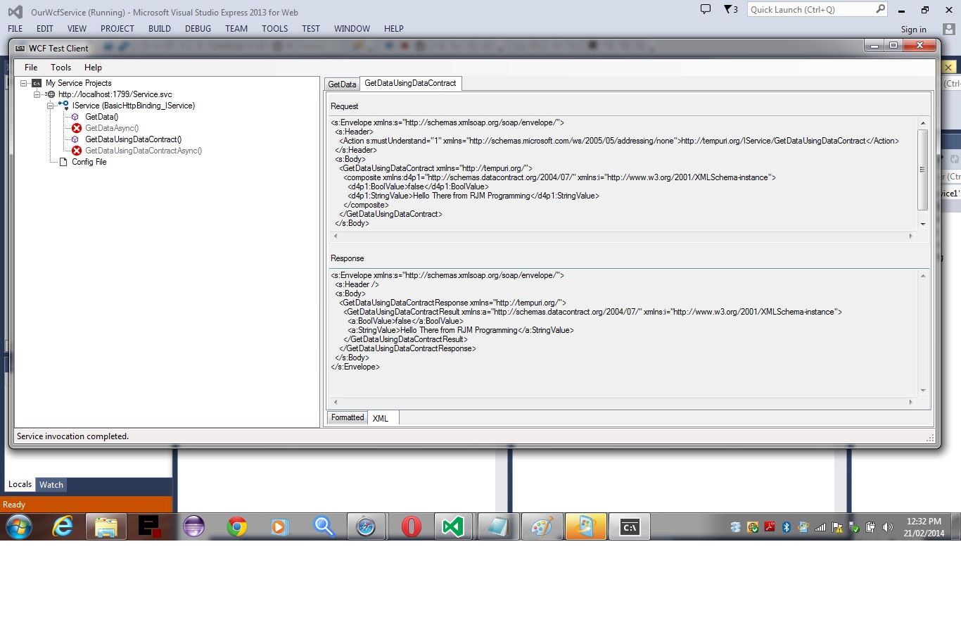Open Safari compass icon in taskbar

click(366, 526)
